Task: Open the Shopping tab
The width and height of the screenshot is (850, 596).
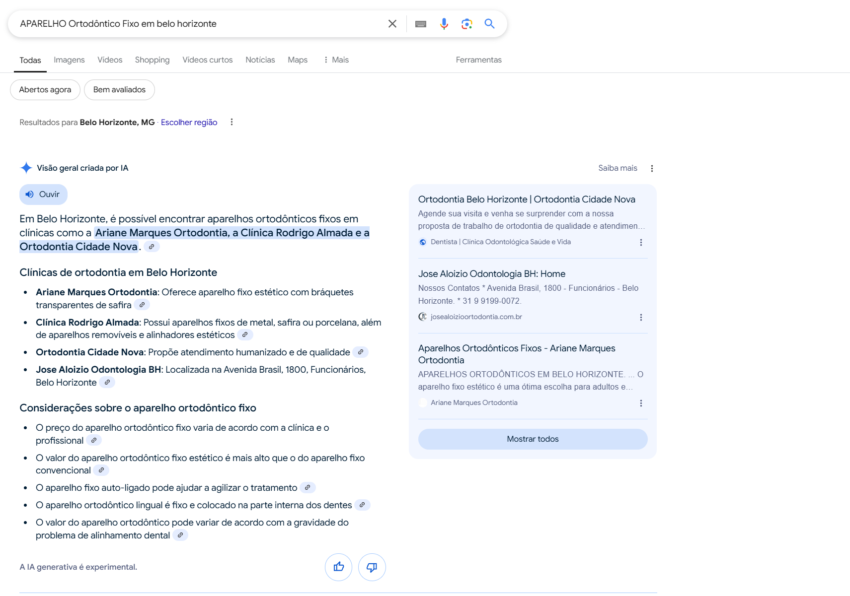Action: tap(152, 60)
